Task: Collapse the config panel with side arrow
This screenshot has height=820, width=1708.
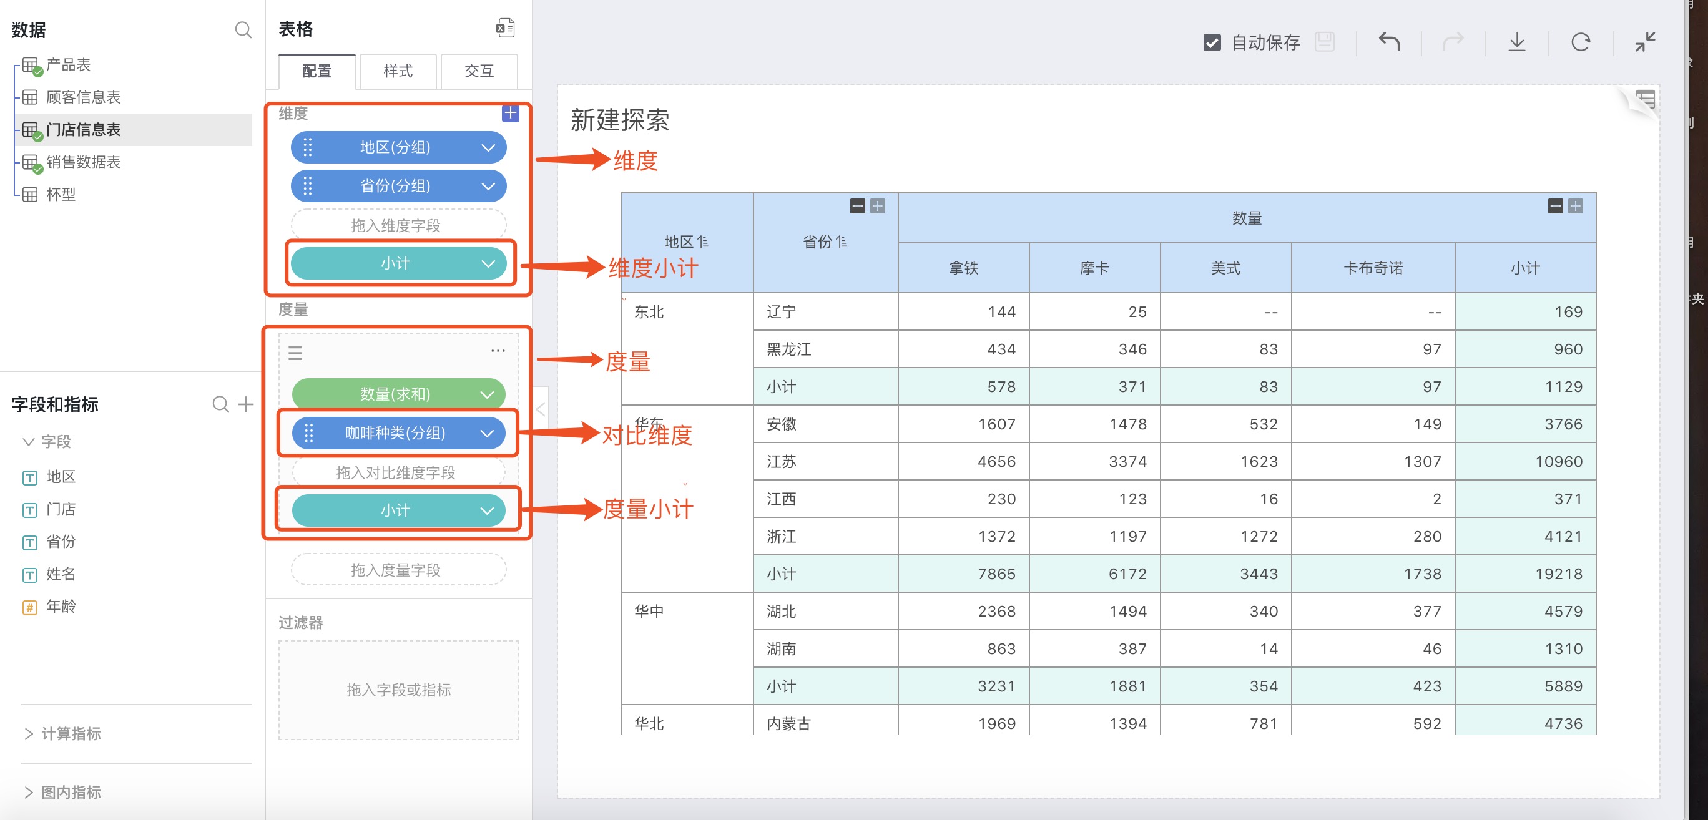Action: pyautogui.click(x=541, y=409)
